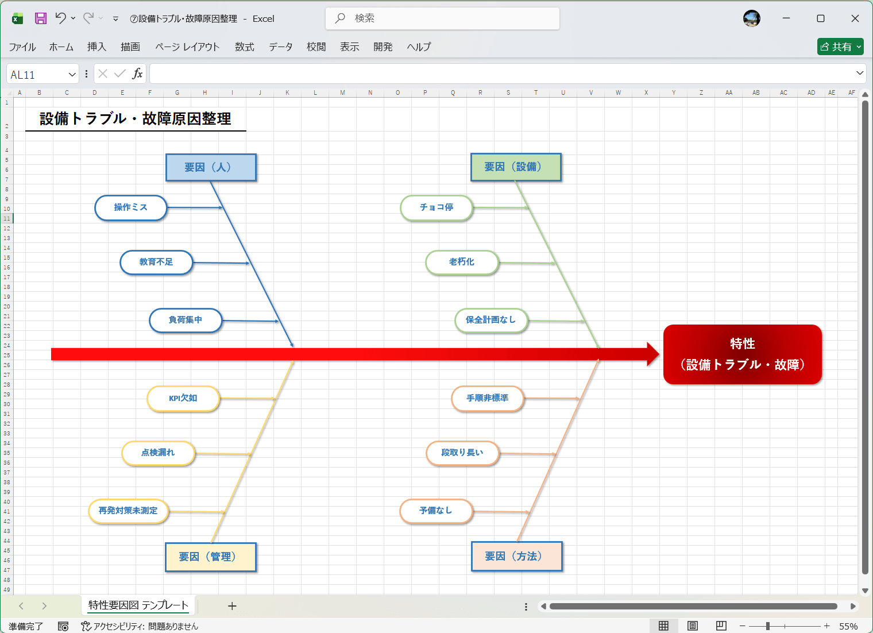Select the Normal view icon
873x633 pixels.
click(x=664, y=626)
